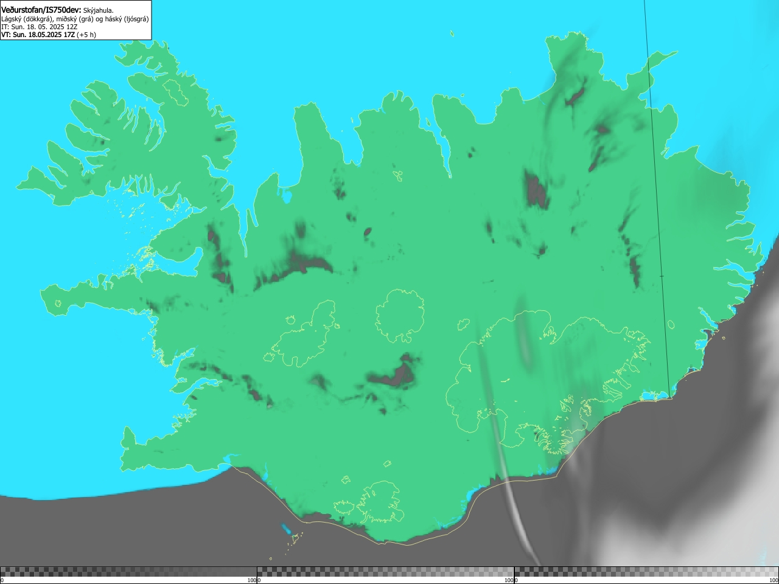This screenshot has height=584, width=779.
Task: Click the light grey high-cloud color scale bar
Action: click(x=646, y=572)
